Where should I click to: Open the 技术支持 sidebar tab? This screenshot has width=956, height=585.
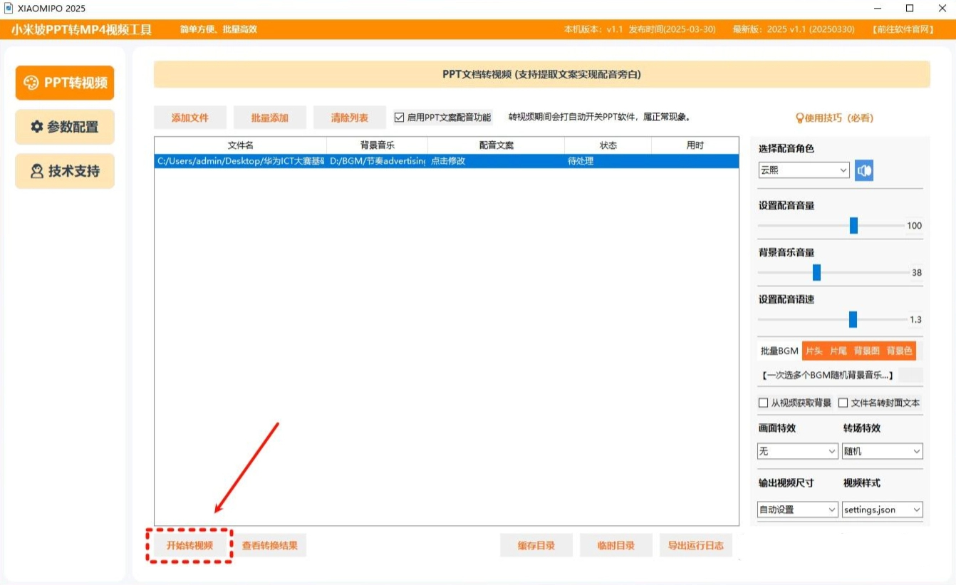pyautogui.click(x=65, y=171)
